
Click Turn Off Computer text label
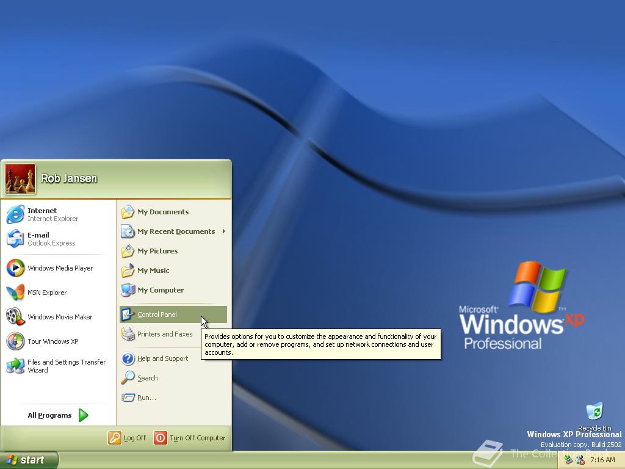(x=198, y=438)
